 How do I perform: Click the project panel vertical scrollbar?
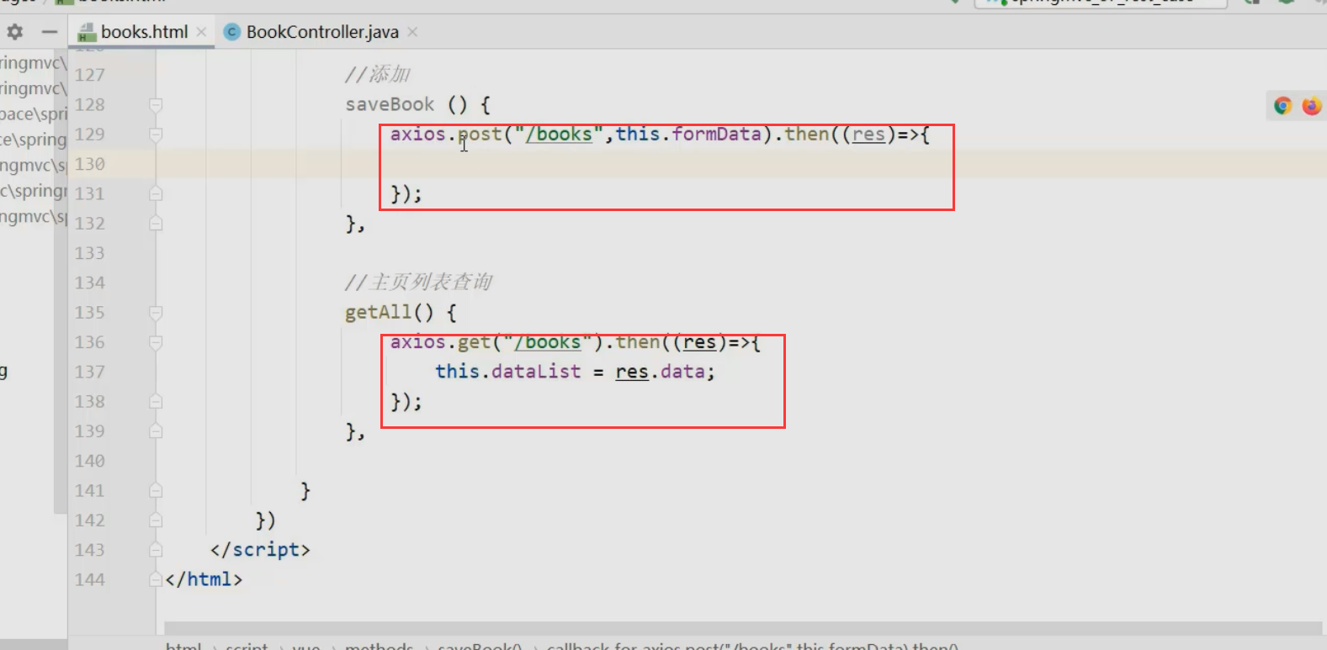61,282
